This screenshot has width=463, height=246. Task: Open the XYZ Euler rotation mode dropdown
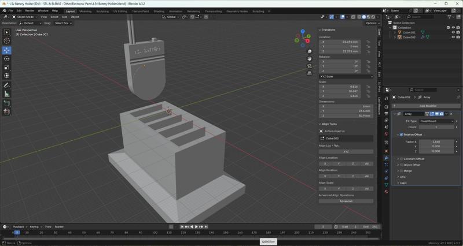coord(346,76)
